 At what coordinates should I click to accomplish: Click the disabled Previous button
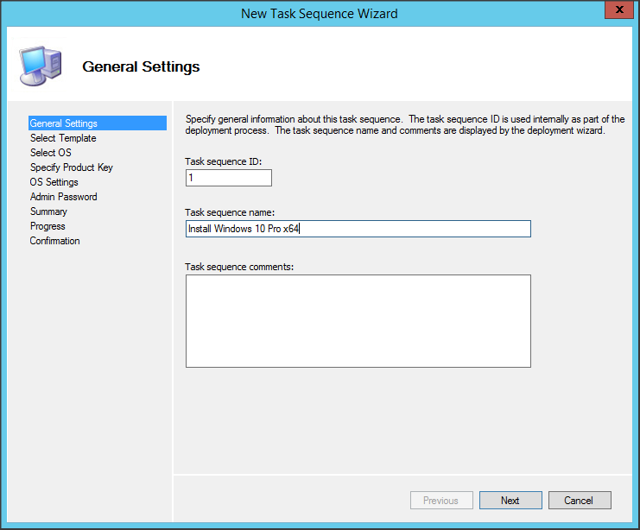(x=440, y=501)
